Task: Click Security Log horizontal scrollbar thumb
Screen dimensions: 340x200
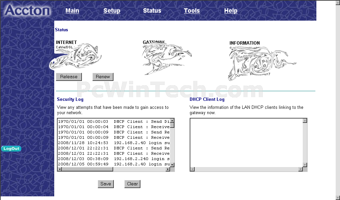Action: (87, 169)
